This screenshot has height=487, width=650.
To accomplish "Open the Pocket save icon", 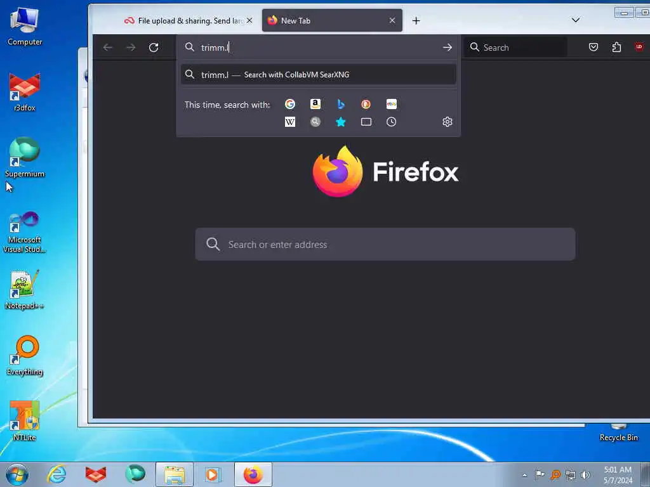I will tap(594, 47).
